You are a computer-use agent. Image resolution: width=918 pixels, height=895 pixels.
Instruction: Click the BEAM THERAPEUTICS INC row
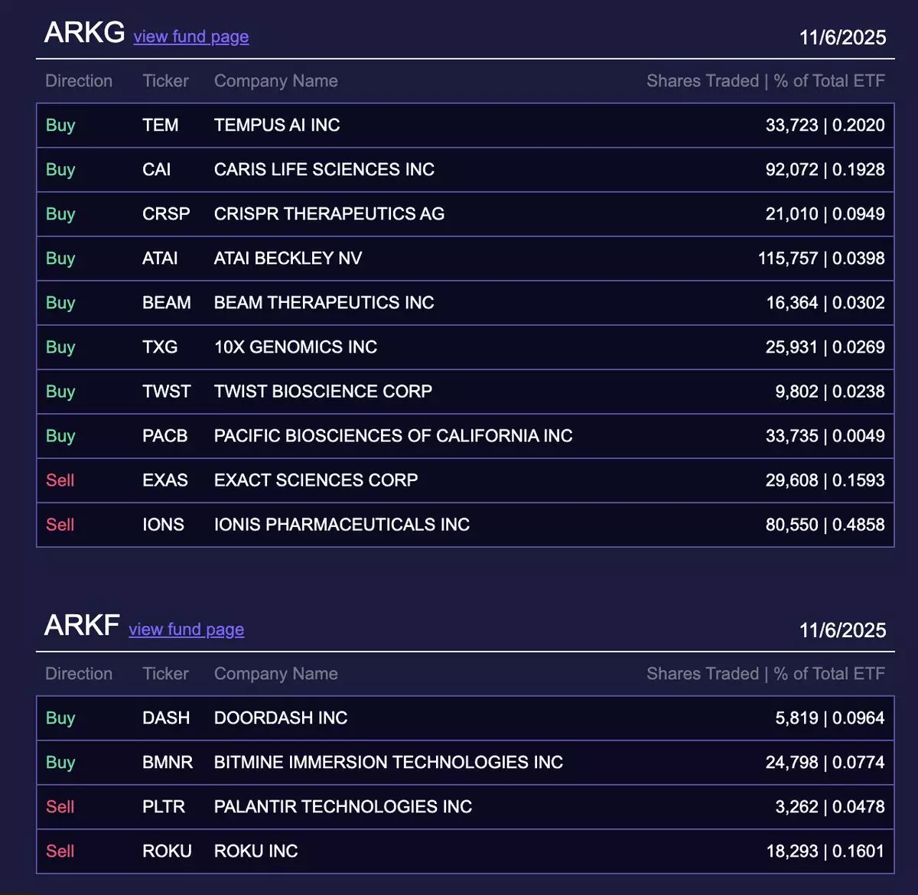coord(324,303)
